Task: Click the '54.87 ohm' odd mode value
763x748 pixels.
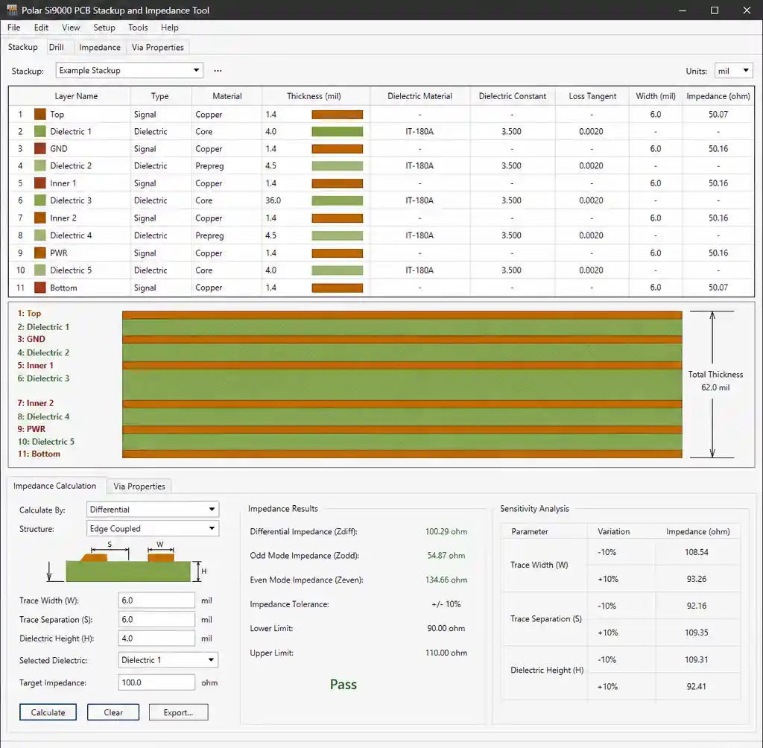Action: [446, 555]
